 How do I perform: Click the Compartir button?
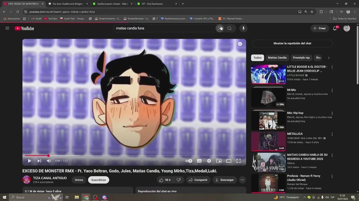click(198, 180)
